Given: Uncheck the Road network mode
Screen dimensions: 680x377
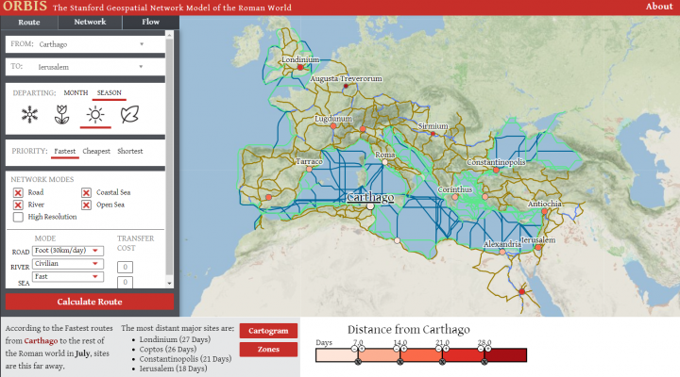Looking at the screenshot, I should [19, 192].
